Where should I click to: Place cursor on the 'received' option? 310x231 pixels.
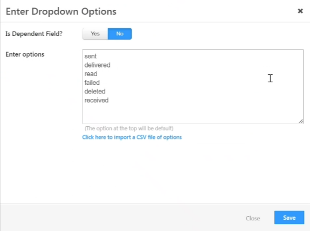[x=96, y=100]
